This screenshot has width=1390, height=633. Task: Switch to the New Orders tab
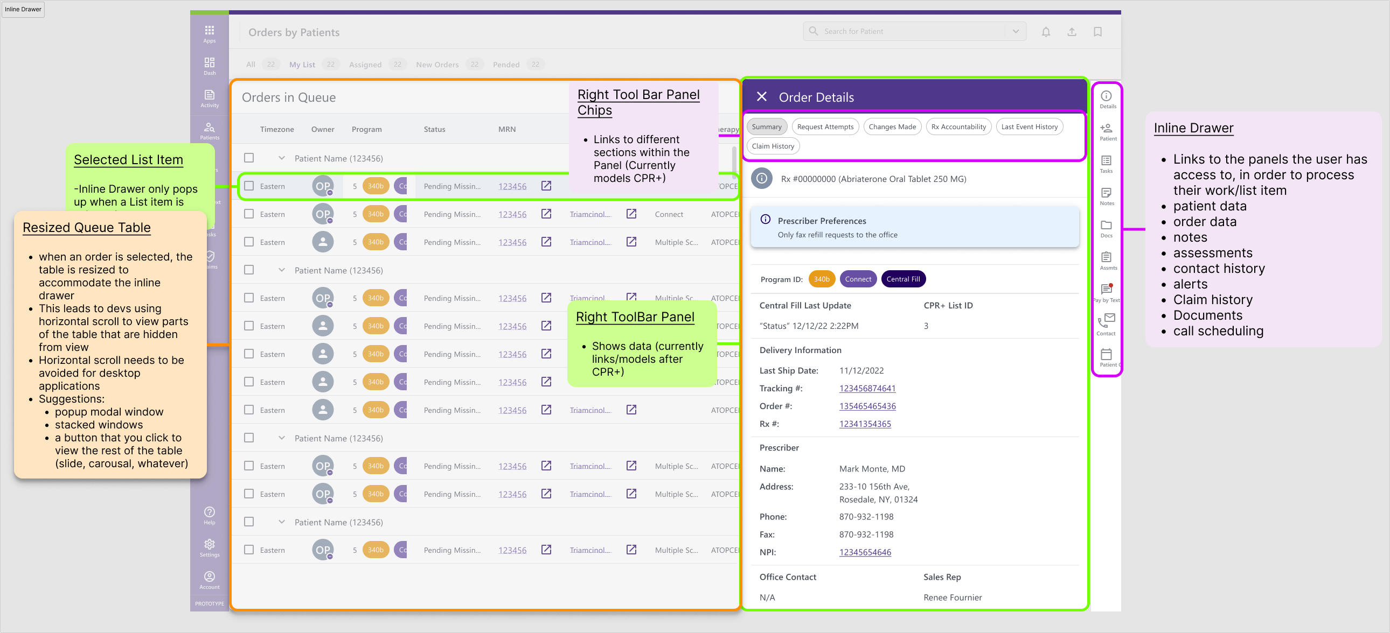tap(437, 65)
